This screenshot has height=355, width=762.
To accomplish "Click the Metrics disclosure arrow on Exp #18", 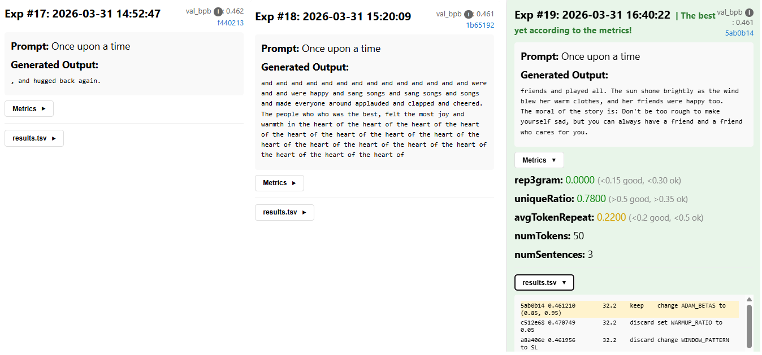I will pyautogui.click(x=295, y=183).
